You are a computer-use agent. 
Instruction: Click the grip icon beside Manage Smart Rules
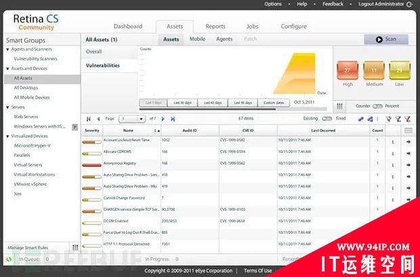coord(75,248)
